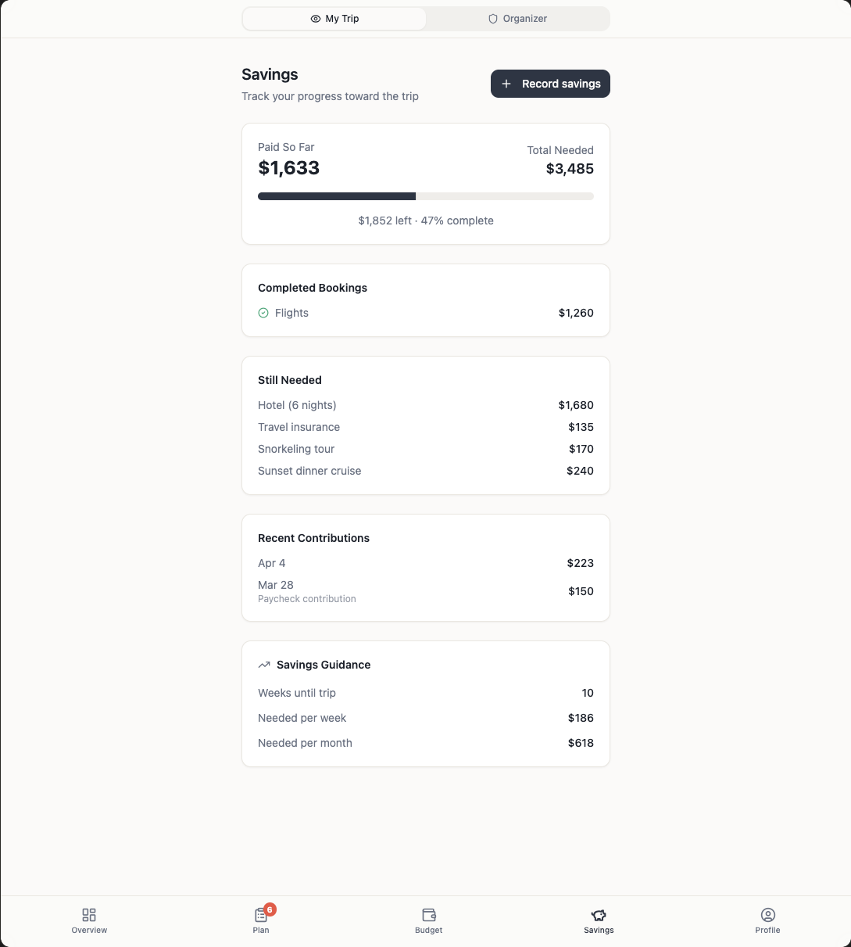Click the green check icon beside Flights
Screen dimensions: 851x947
tap(263, 313)
